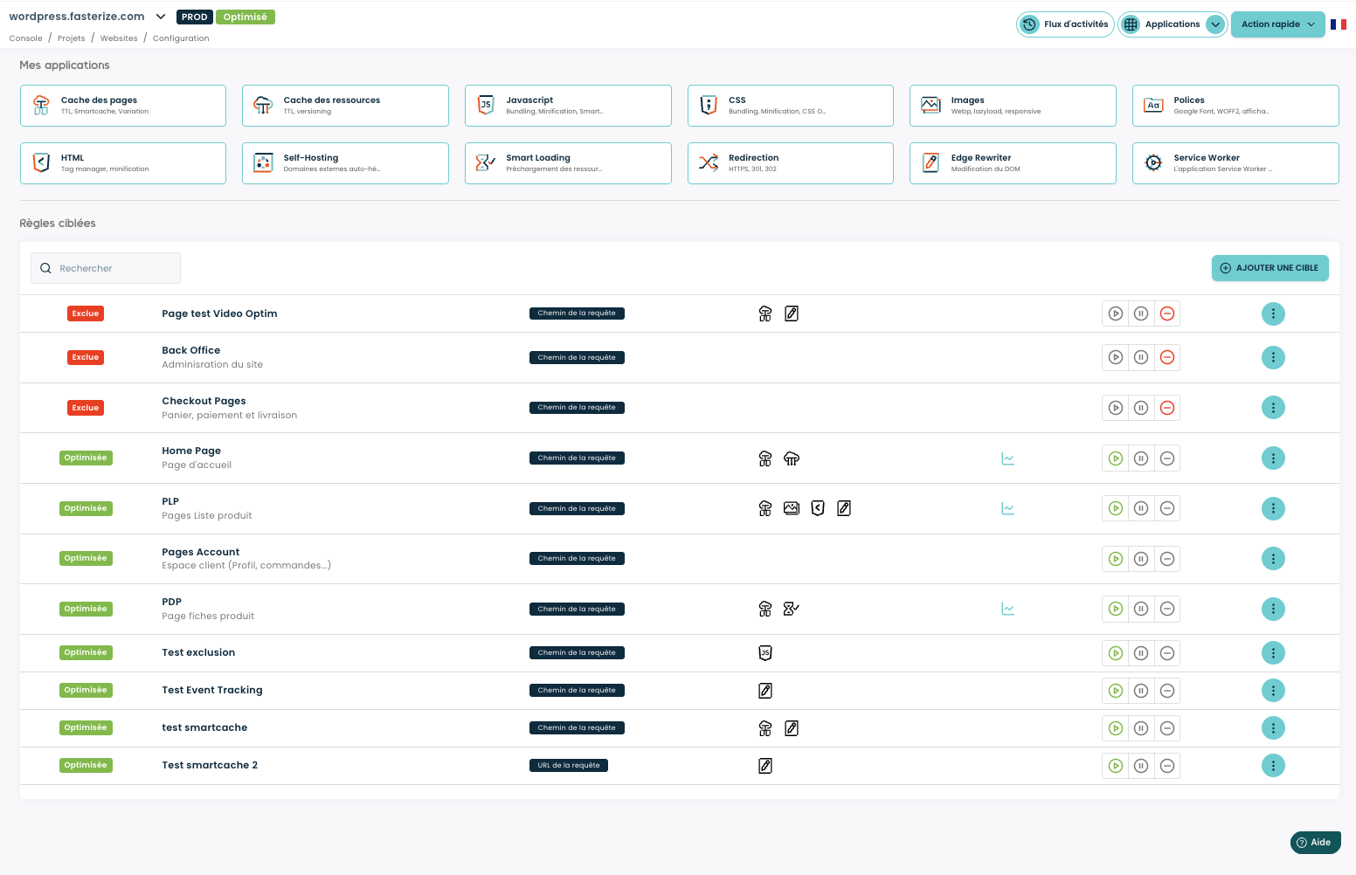The height and width of the screenshot is (875, 1356).
Task: Pause the Test smartcache 2 rule
Action: [1141, 766]
